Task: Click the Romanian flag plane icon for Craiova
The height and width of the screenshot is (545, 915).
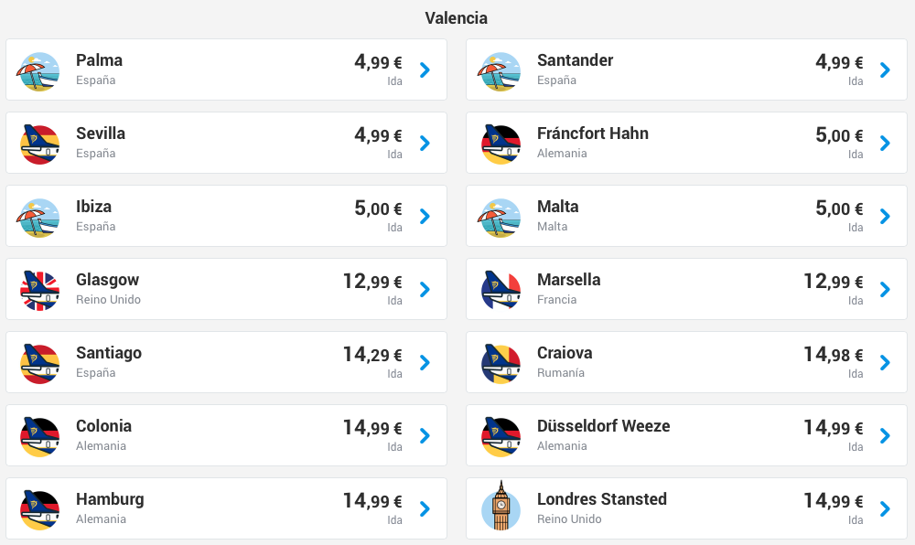Action: coord(501,364)
